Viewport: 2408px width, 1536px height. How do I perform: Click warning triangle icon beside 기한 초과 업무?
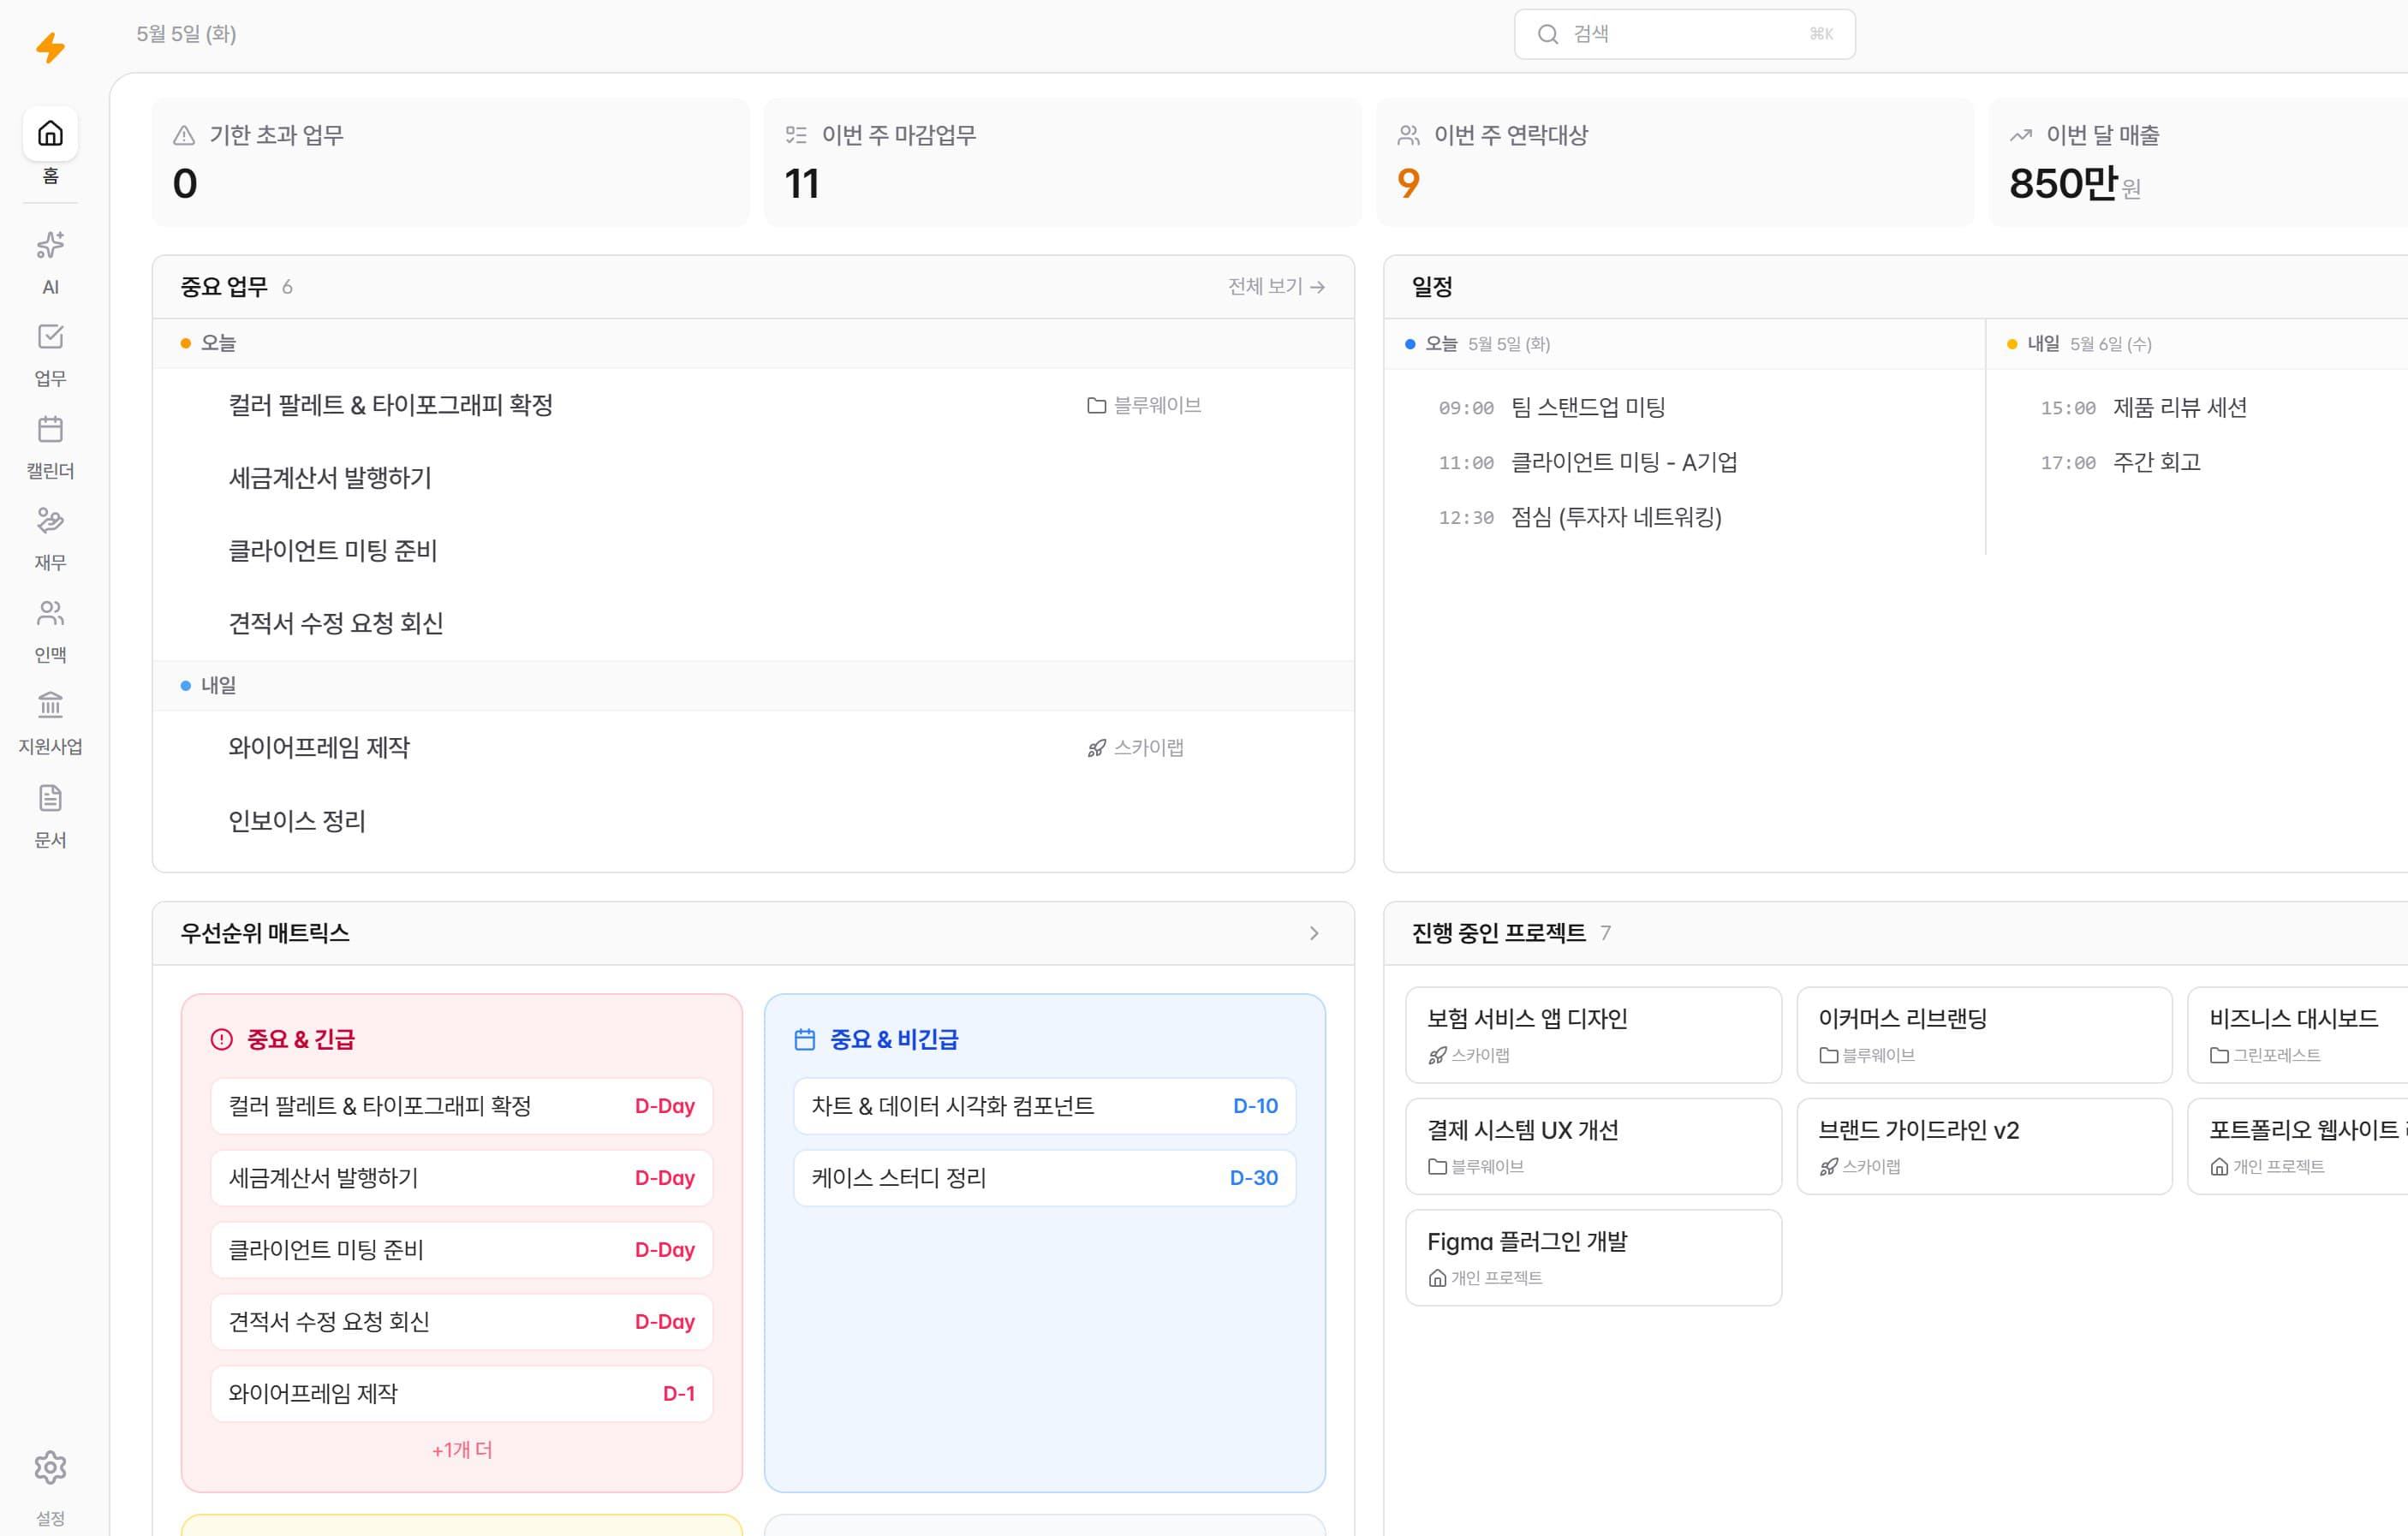point(184,135)
